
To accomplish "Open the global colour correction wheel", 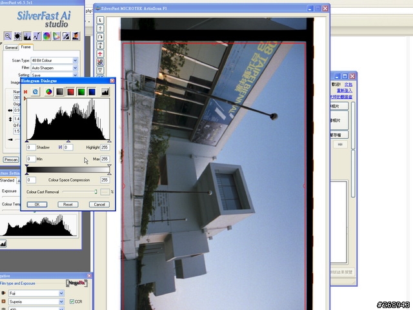I will [x=46, y=36].
